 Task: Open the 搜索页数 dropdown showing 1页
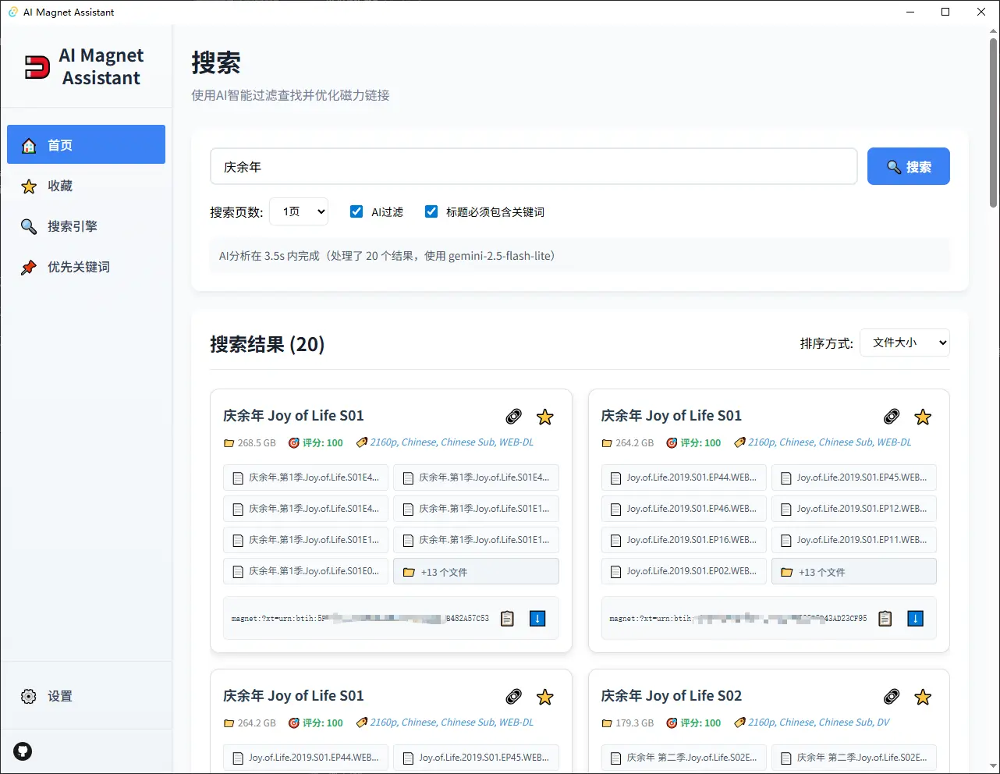point(299,211)
